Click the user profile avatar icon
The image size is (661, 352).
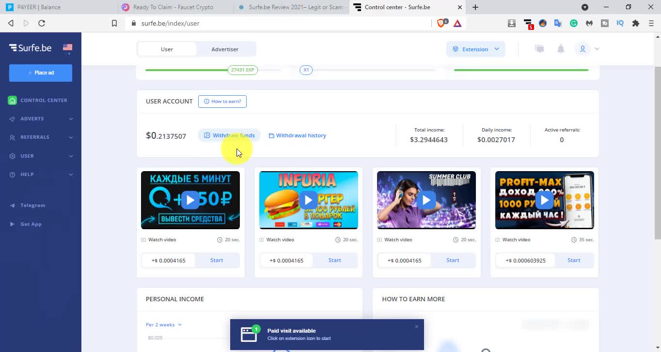tap(582, 49)
